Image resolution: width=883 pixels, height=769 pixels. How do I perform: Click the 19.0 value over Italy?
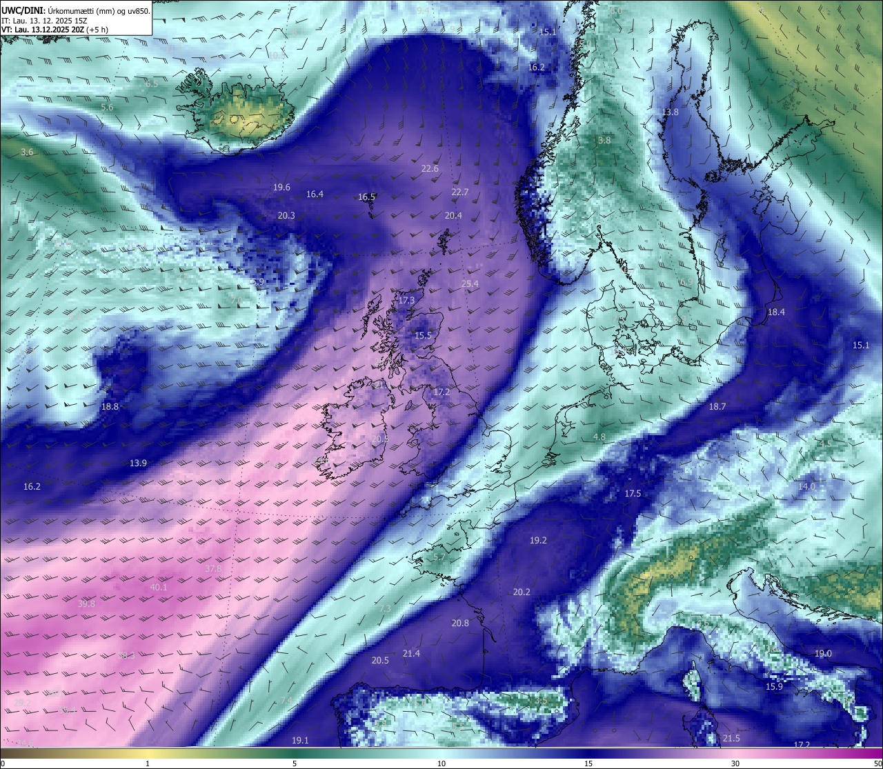[x=823, y=654]
